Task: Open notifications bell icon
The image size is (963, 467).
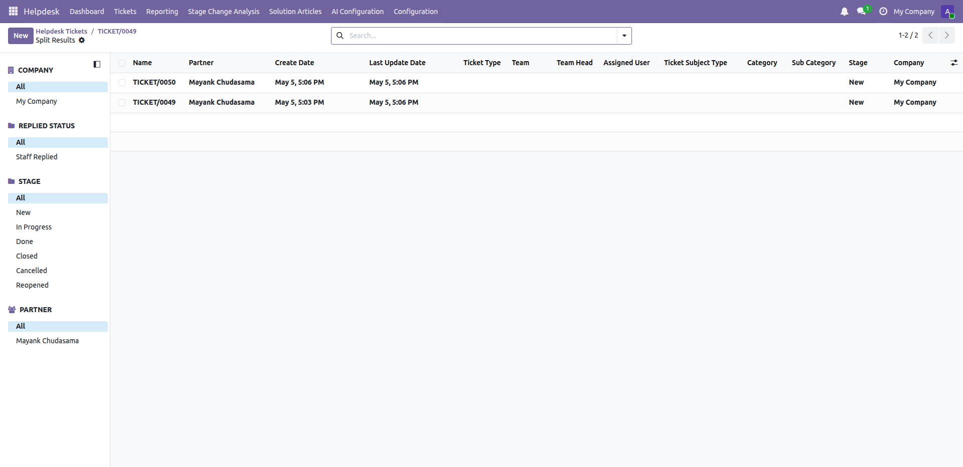Action: (x=844, y=11)
